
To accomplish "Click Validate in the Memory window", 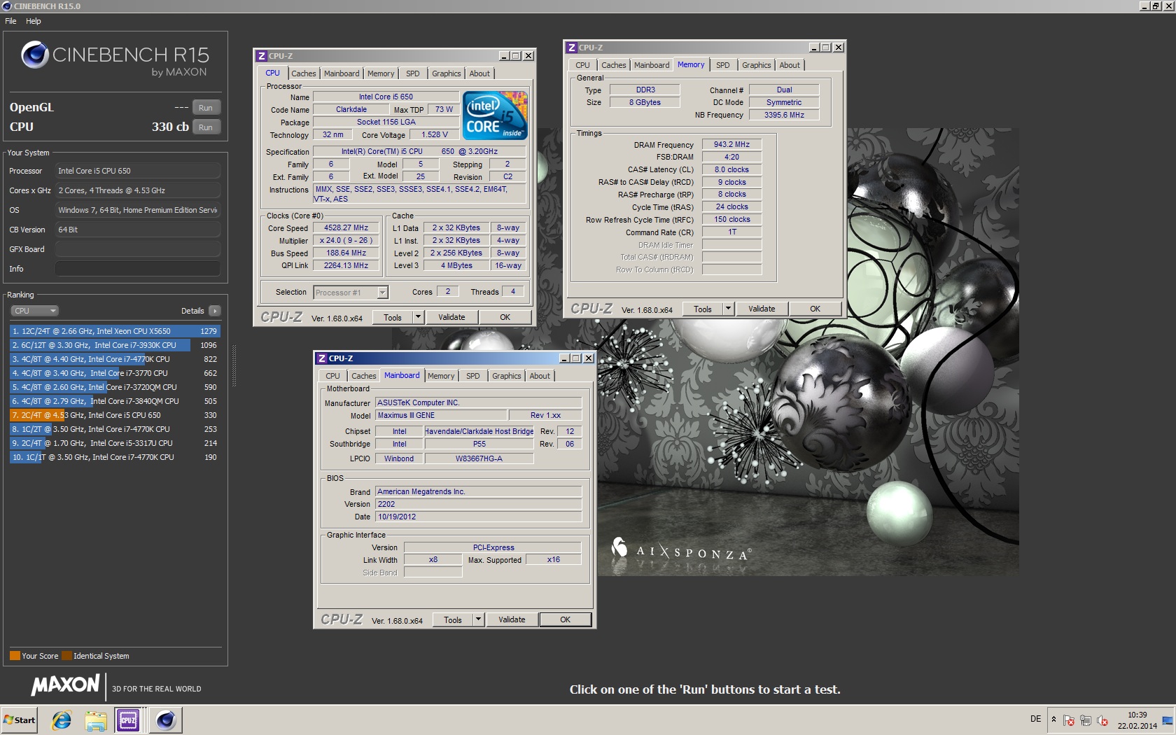I will 762,309.
